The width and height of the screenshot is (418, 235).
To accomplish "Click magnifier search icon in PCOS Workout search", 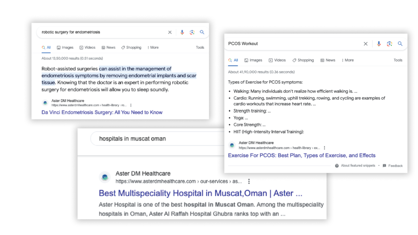I will tap(400, 44).
